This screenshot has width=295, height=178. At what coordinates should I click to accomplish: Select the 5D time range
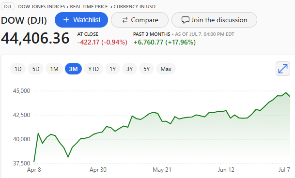coord(35,69)
